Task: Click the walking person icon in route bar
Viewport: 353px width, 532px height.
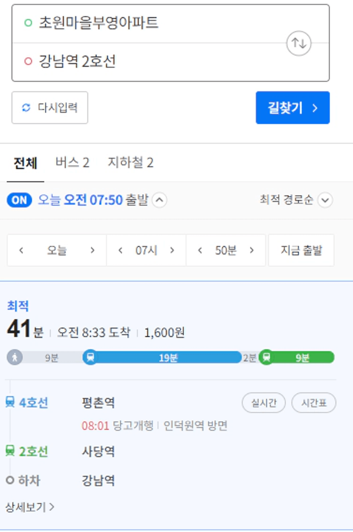Action: [x=15, y=357]
